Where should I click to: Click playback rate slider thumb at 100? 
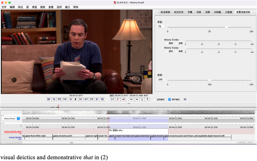click(209, 80)
